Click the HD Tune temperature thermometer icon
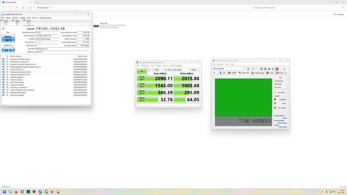Screen dimensions: 347x195 (x=248, y=69)
